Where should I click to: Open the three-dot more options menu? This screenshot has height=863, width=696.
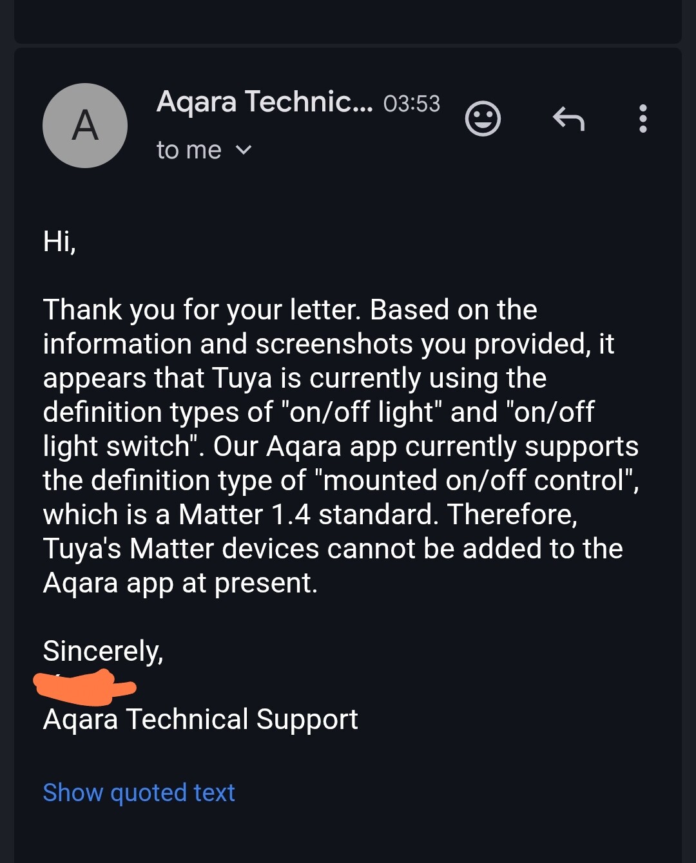coord(643,119)
